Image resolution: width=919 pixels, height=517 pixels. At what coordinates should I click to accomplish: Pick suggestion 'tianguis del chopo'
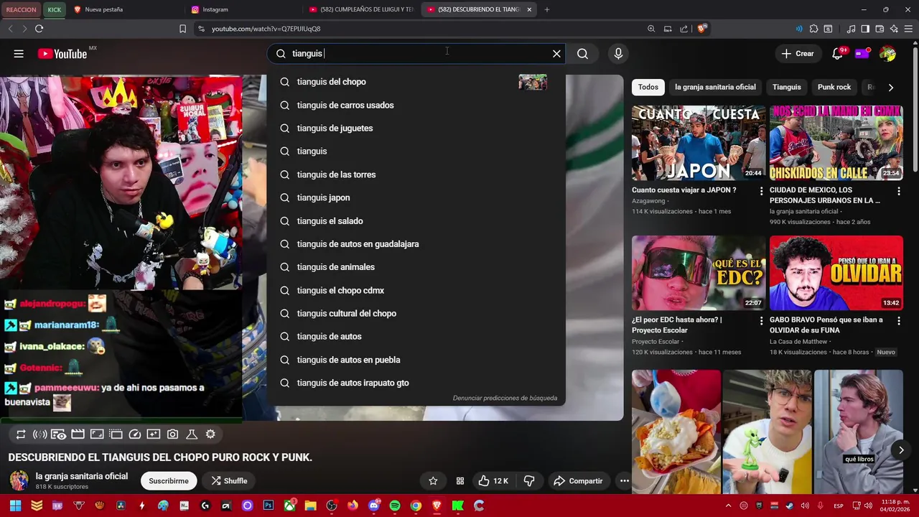[416, 82]
